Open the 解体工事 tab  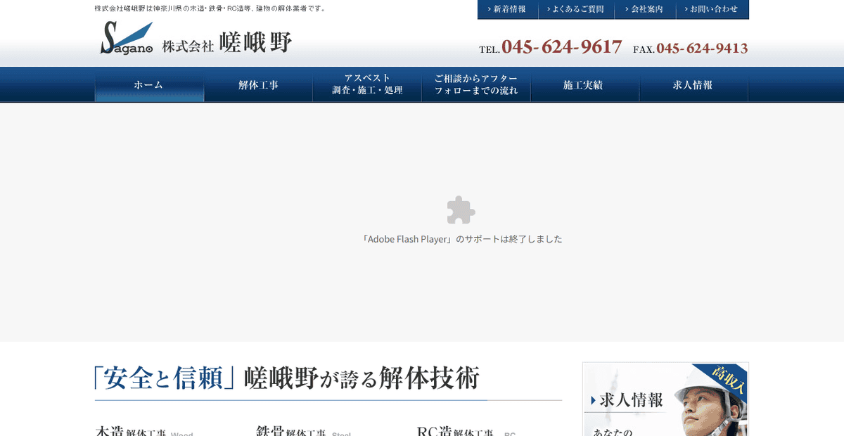click(x=258, y=84)
